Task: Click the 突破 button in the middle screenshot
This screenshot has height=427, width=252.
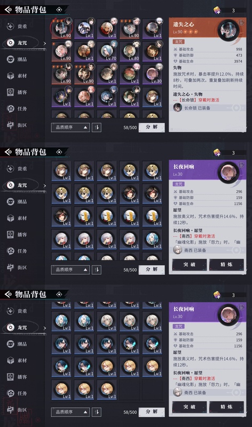Action: (190, 265)
